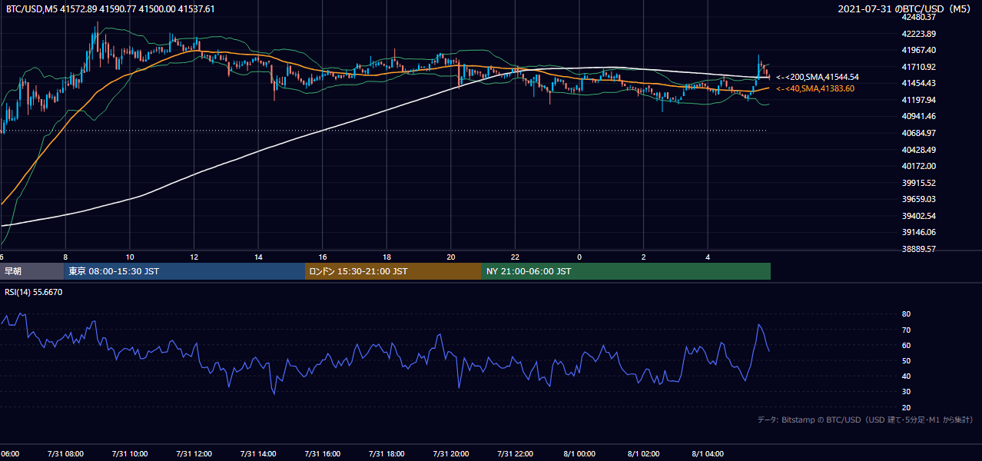Click the 7/31 16:00 time axis label
This screenshot has height=461, width=982.
[323, 454]
